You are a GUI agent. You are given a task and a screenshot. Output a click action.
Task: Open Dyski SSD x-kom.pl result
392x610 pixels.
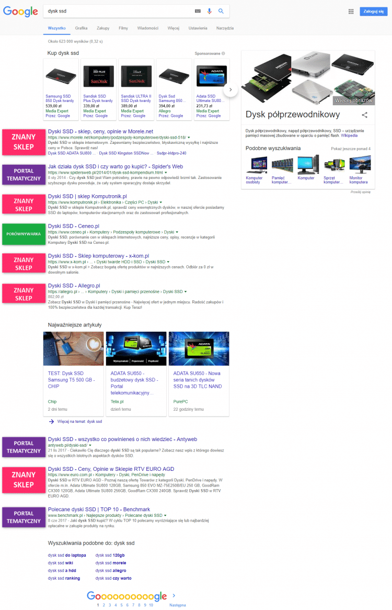coord(98,256)
